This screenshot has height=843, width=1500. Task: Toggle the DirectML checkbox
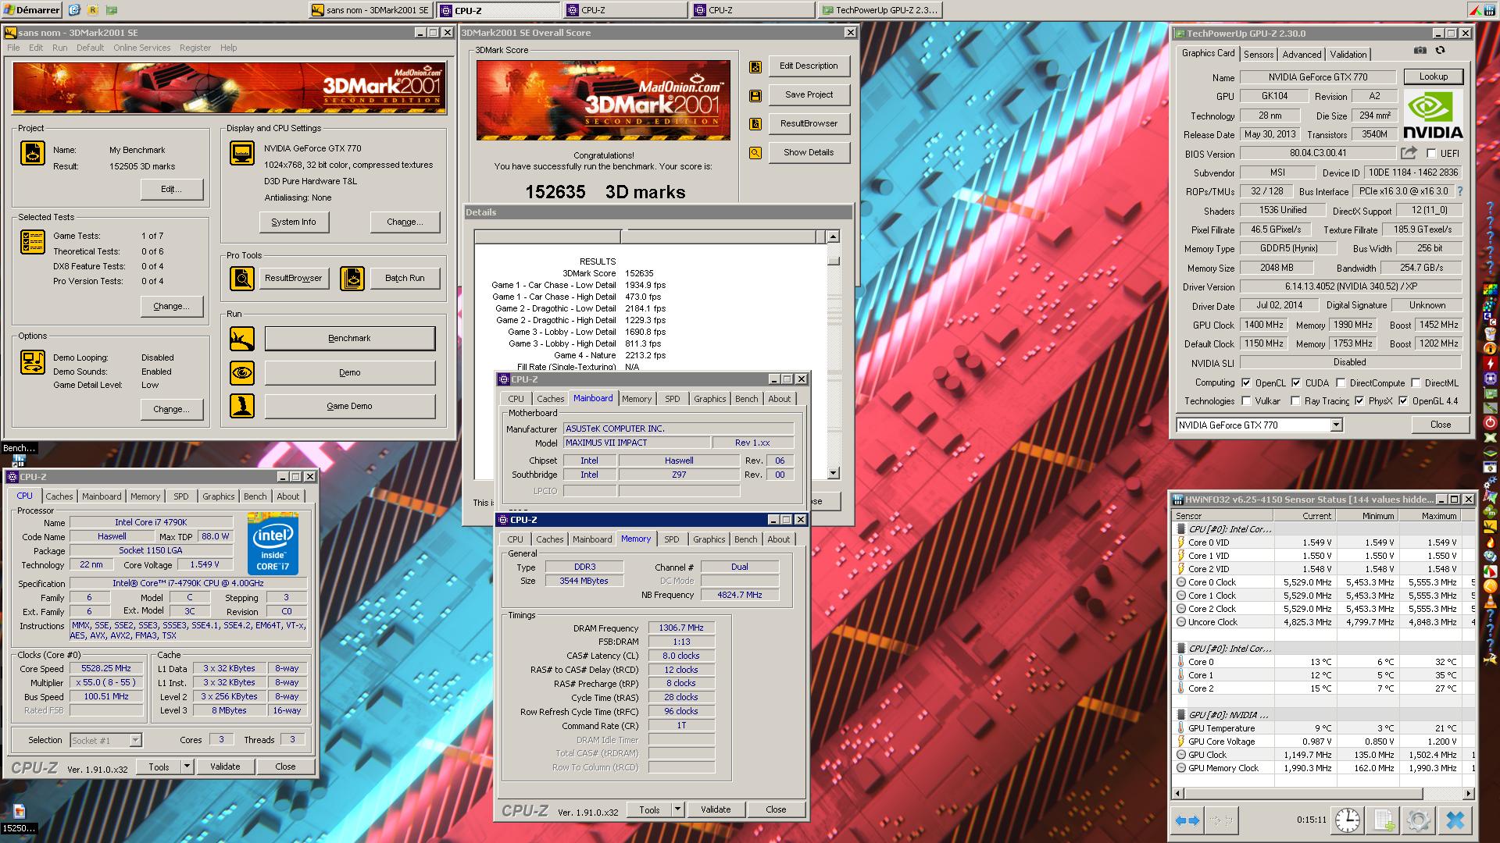(x=1416, y=382)
